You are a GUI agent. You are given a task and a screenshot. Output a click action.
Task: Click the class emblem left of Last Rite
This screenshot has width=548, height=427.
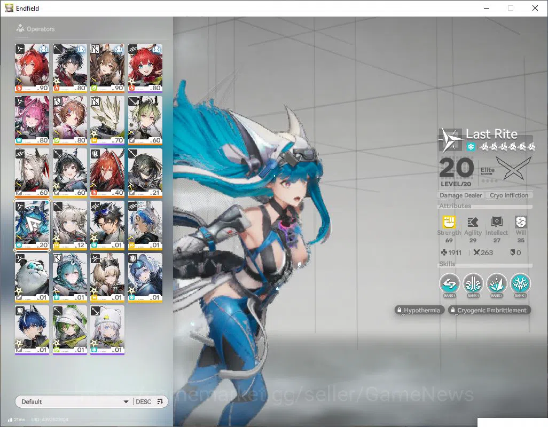click(x=450, y=140)
